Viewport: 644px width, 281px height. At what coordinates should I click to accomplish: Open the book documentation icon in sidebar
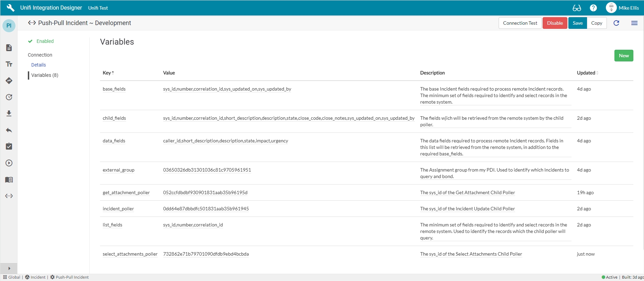(9, 179)
